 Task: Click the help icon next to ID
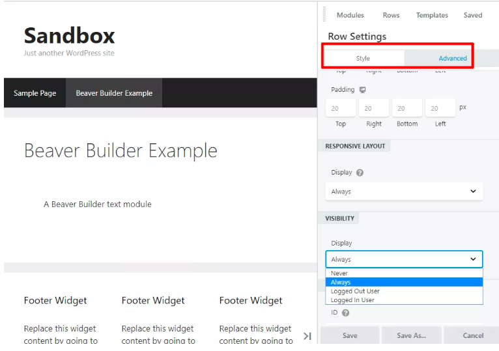click(345, 313)
